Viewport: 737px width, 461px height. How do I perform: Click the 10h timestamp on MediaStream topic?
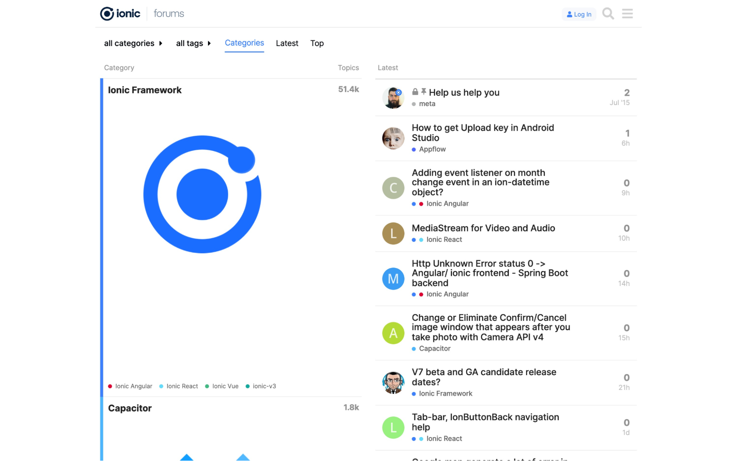(624, 238)
